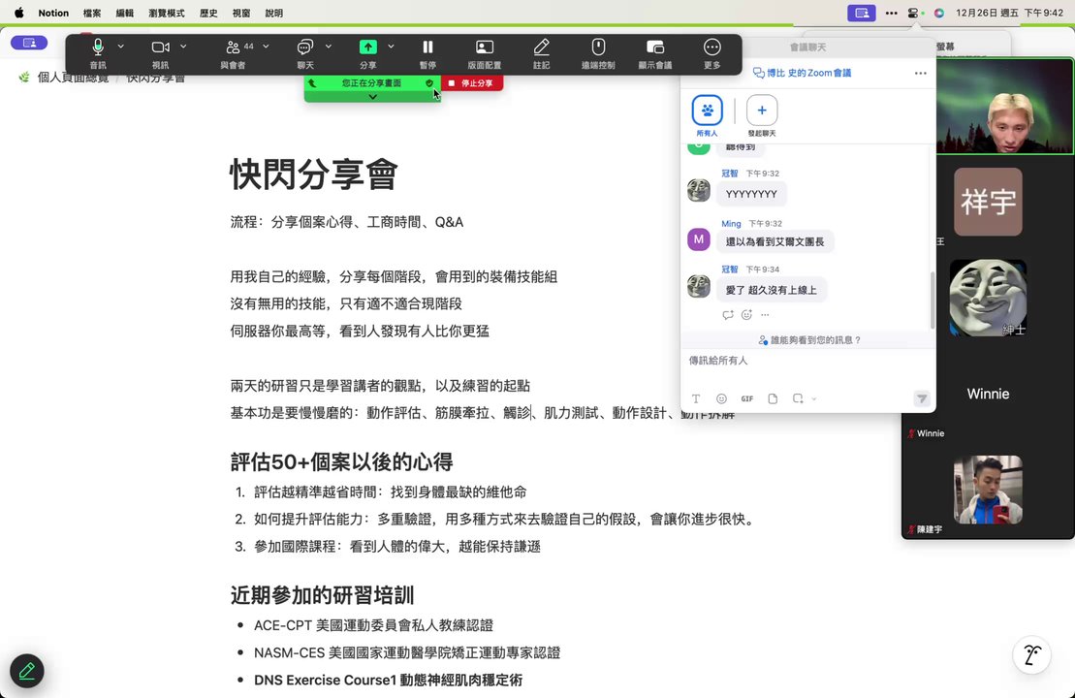Open the 註記 annotation tools
Viewport: 1075px width, 698px height.
541,47
